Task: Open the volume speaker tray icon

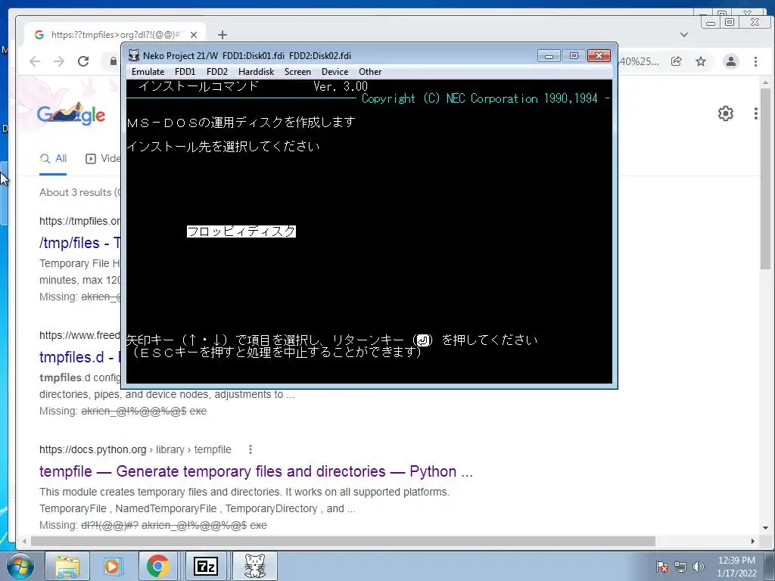Action: (698, 567)
